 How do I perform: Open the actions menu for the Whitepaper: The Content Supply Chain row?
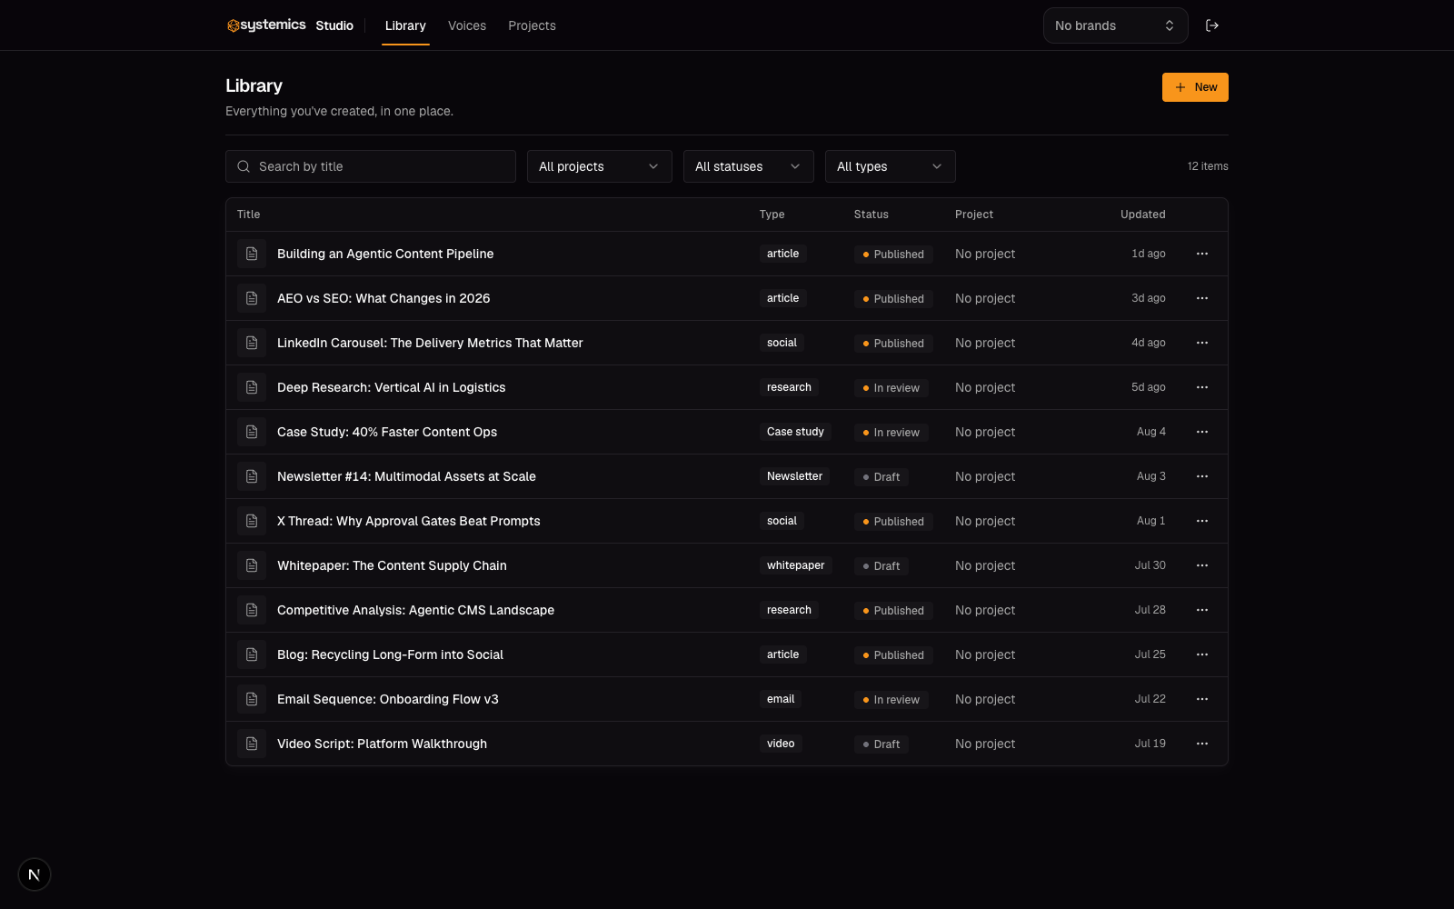pos(1202,565)
